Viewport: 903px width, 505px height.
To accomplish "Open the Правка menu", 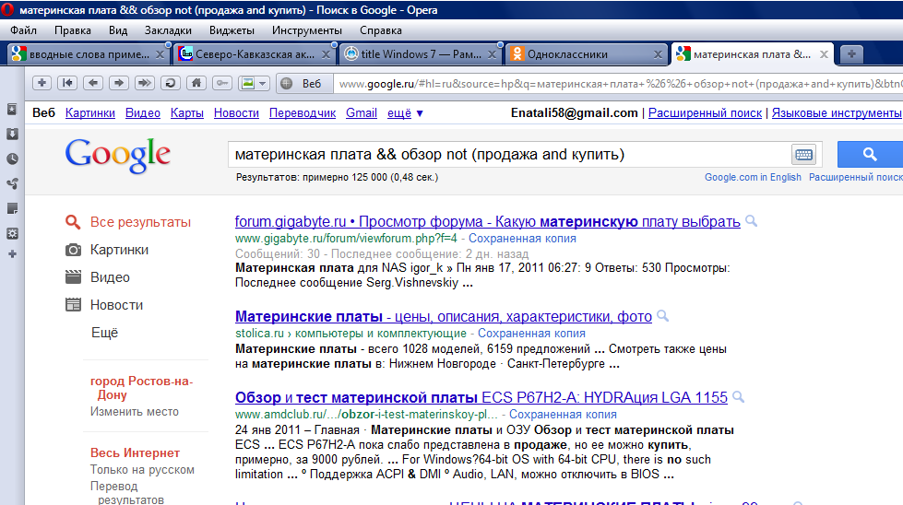I will [x=73, y=29].
